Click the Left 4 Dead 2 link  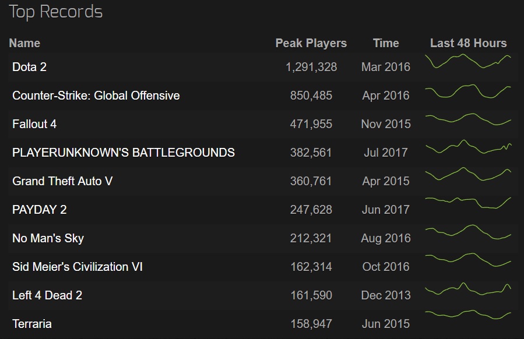pyautogui.click(x=47, y=295)
